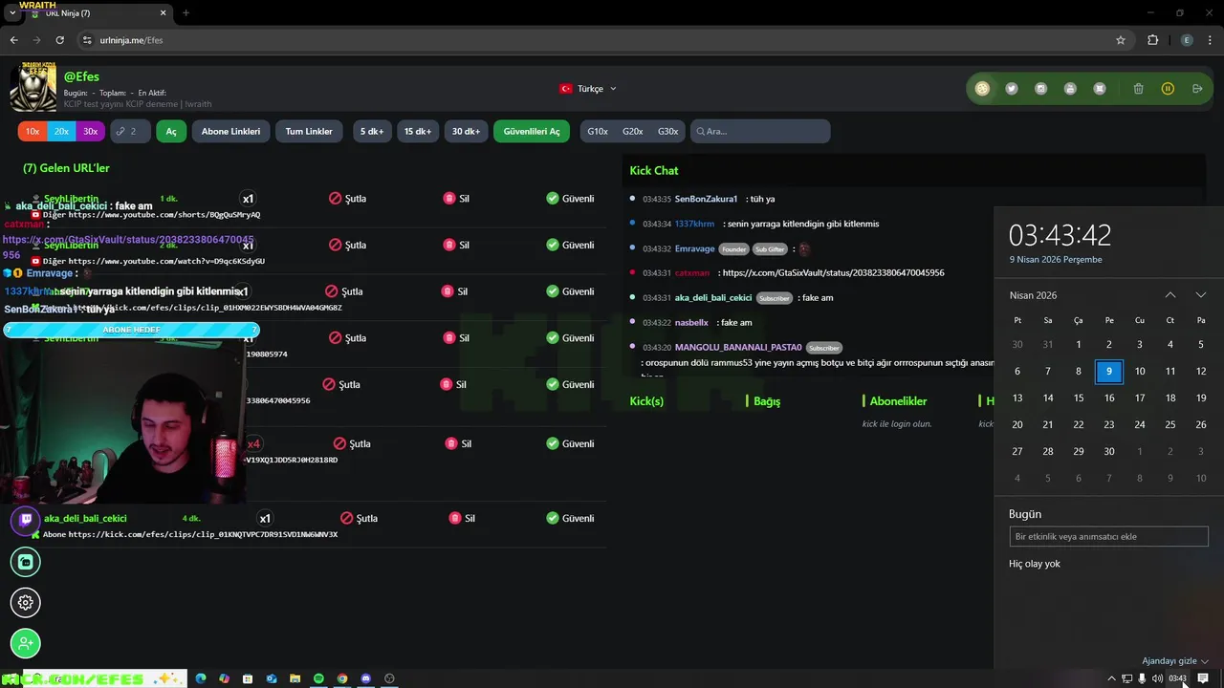The image size is (1224, 688).
Task: Click the browser address bar
Action: click(x=593, y=40)
